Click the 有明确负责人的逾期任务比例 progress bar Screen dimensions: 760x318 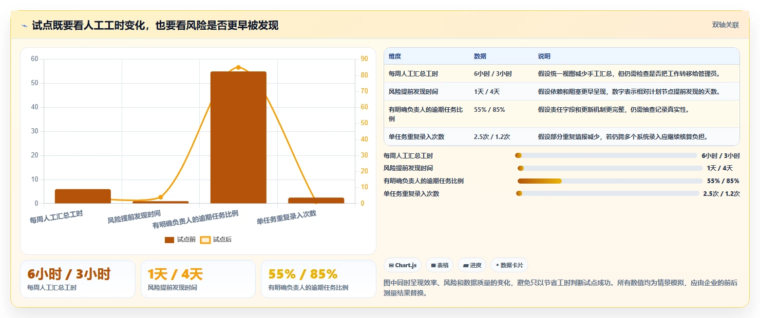coord(610,181)
